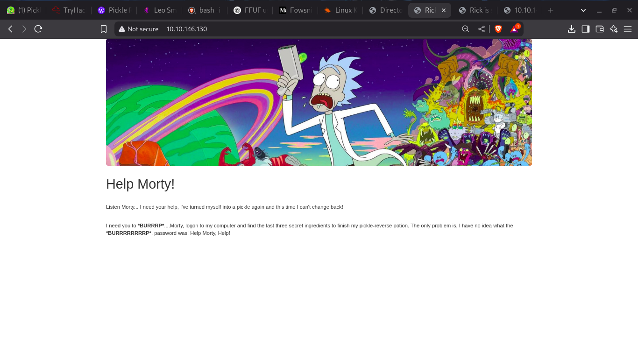Open Brave Rewards triangle icon
Image resolution: width=638 pixels, height=346 pixels.
pyautogui.click(x=514, y=29)
